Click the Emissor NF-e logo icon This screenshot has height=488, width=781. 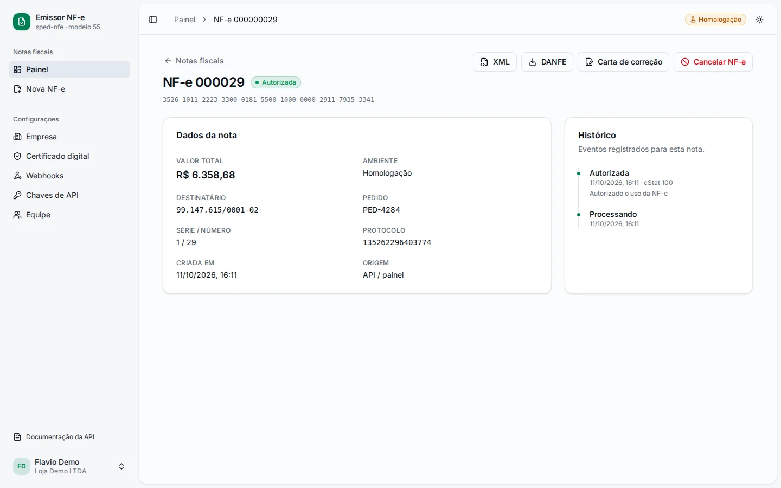point(22,22)
